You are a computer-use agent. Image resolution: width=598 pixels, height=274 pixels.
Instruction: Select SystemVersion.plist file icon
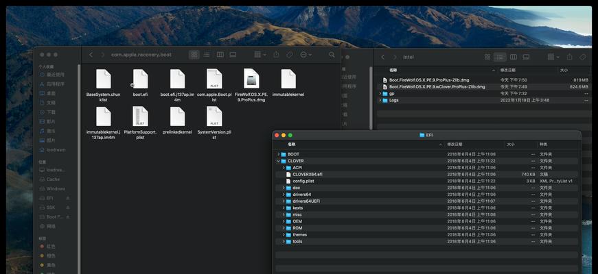point(214,116)
